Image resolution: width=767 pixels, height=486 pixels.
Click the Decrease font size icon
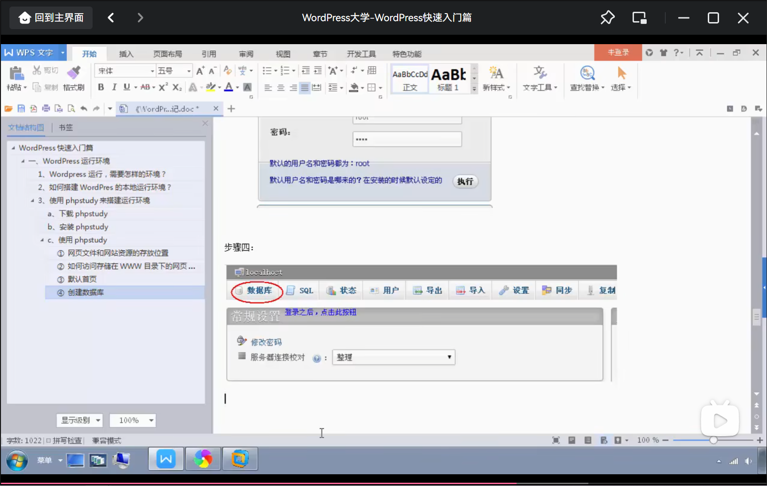pos(212,71)
